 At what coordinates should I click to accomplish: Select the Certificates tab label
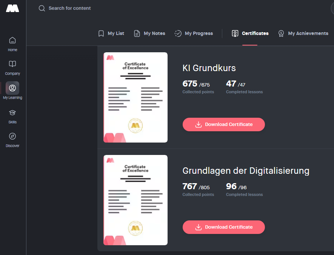click(x=255, y=33)
